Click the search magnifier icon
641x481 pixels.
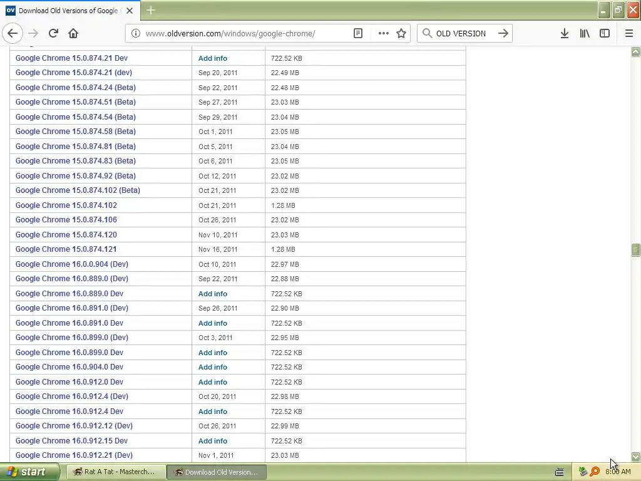click(427, 33)
